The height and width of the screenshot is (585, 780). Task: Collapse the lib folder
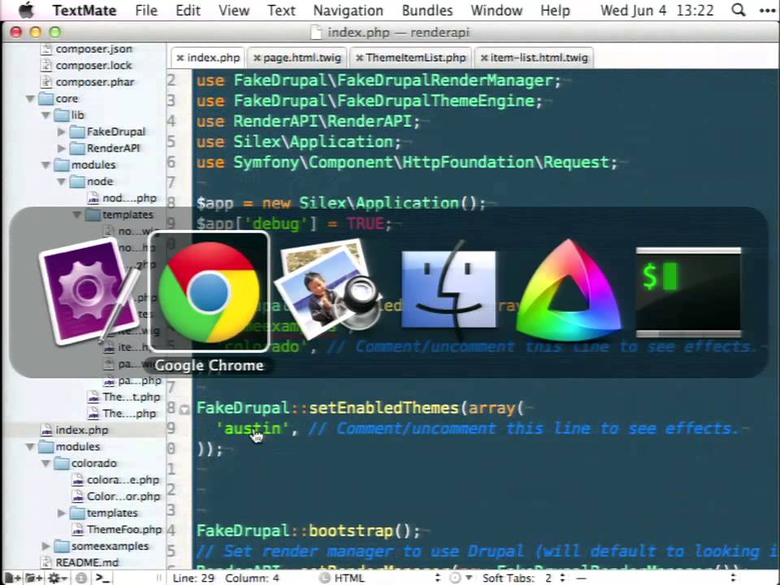[x=45, y=115]
